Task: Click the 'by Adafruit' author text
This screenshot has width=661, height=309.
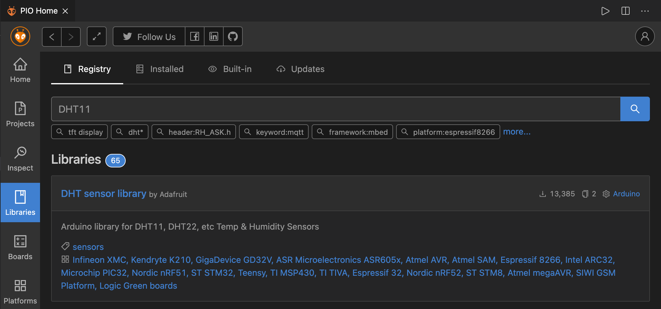Action: click(x=168, y=194)
